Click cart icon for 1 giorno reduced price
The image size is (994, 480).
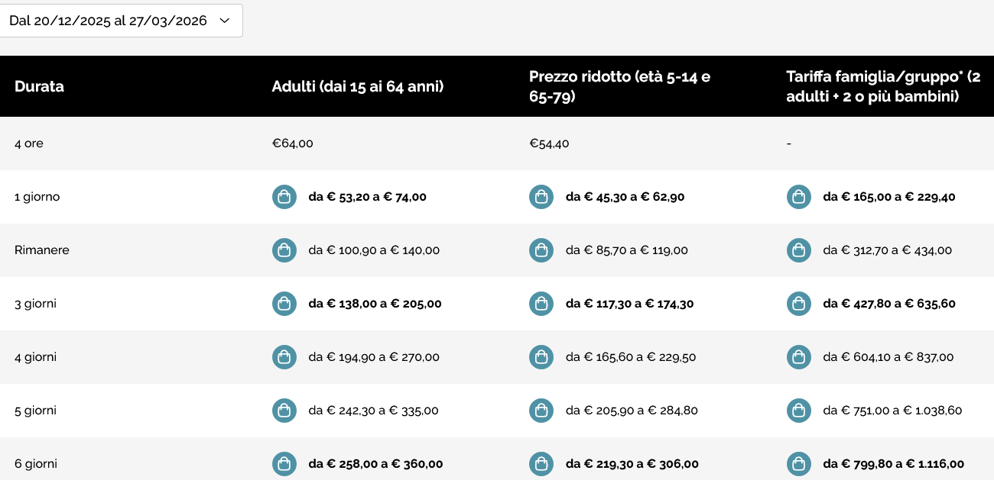pyautogui.click(x=541, y=197)
